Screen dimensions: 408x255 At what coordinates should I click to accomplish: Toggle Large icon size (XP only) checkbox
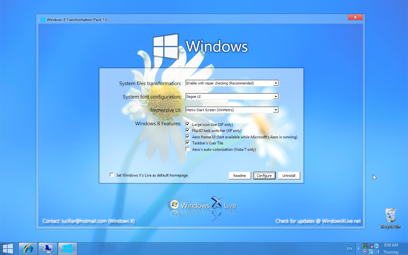188,124
